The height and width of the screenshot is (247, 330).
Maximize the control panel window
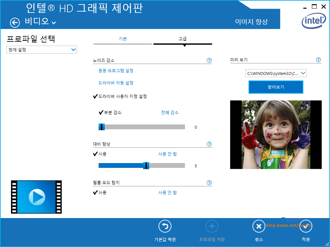pyautogui.click(x=314, y=7)
